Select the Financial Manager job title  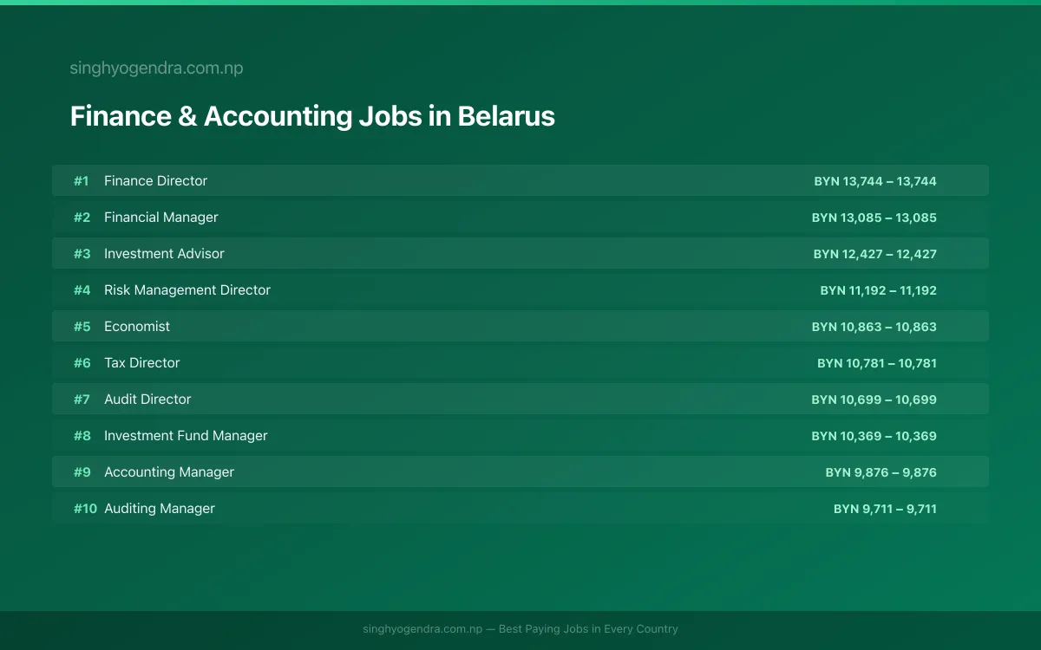(x=161, y=218)
